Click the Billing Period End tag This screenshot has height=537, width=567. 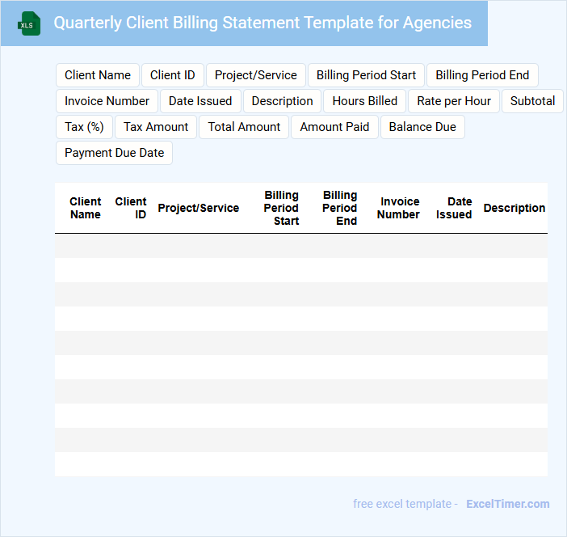482,75
